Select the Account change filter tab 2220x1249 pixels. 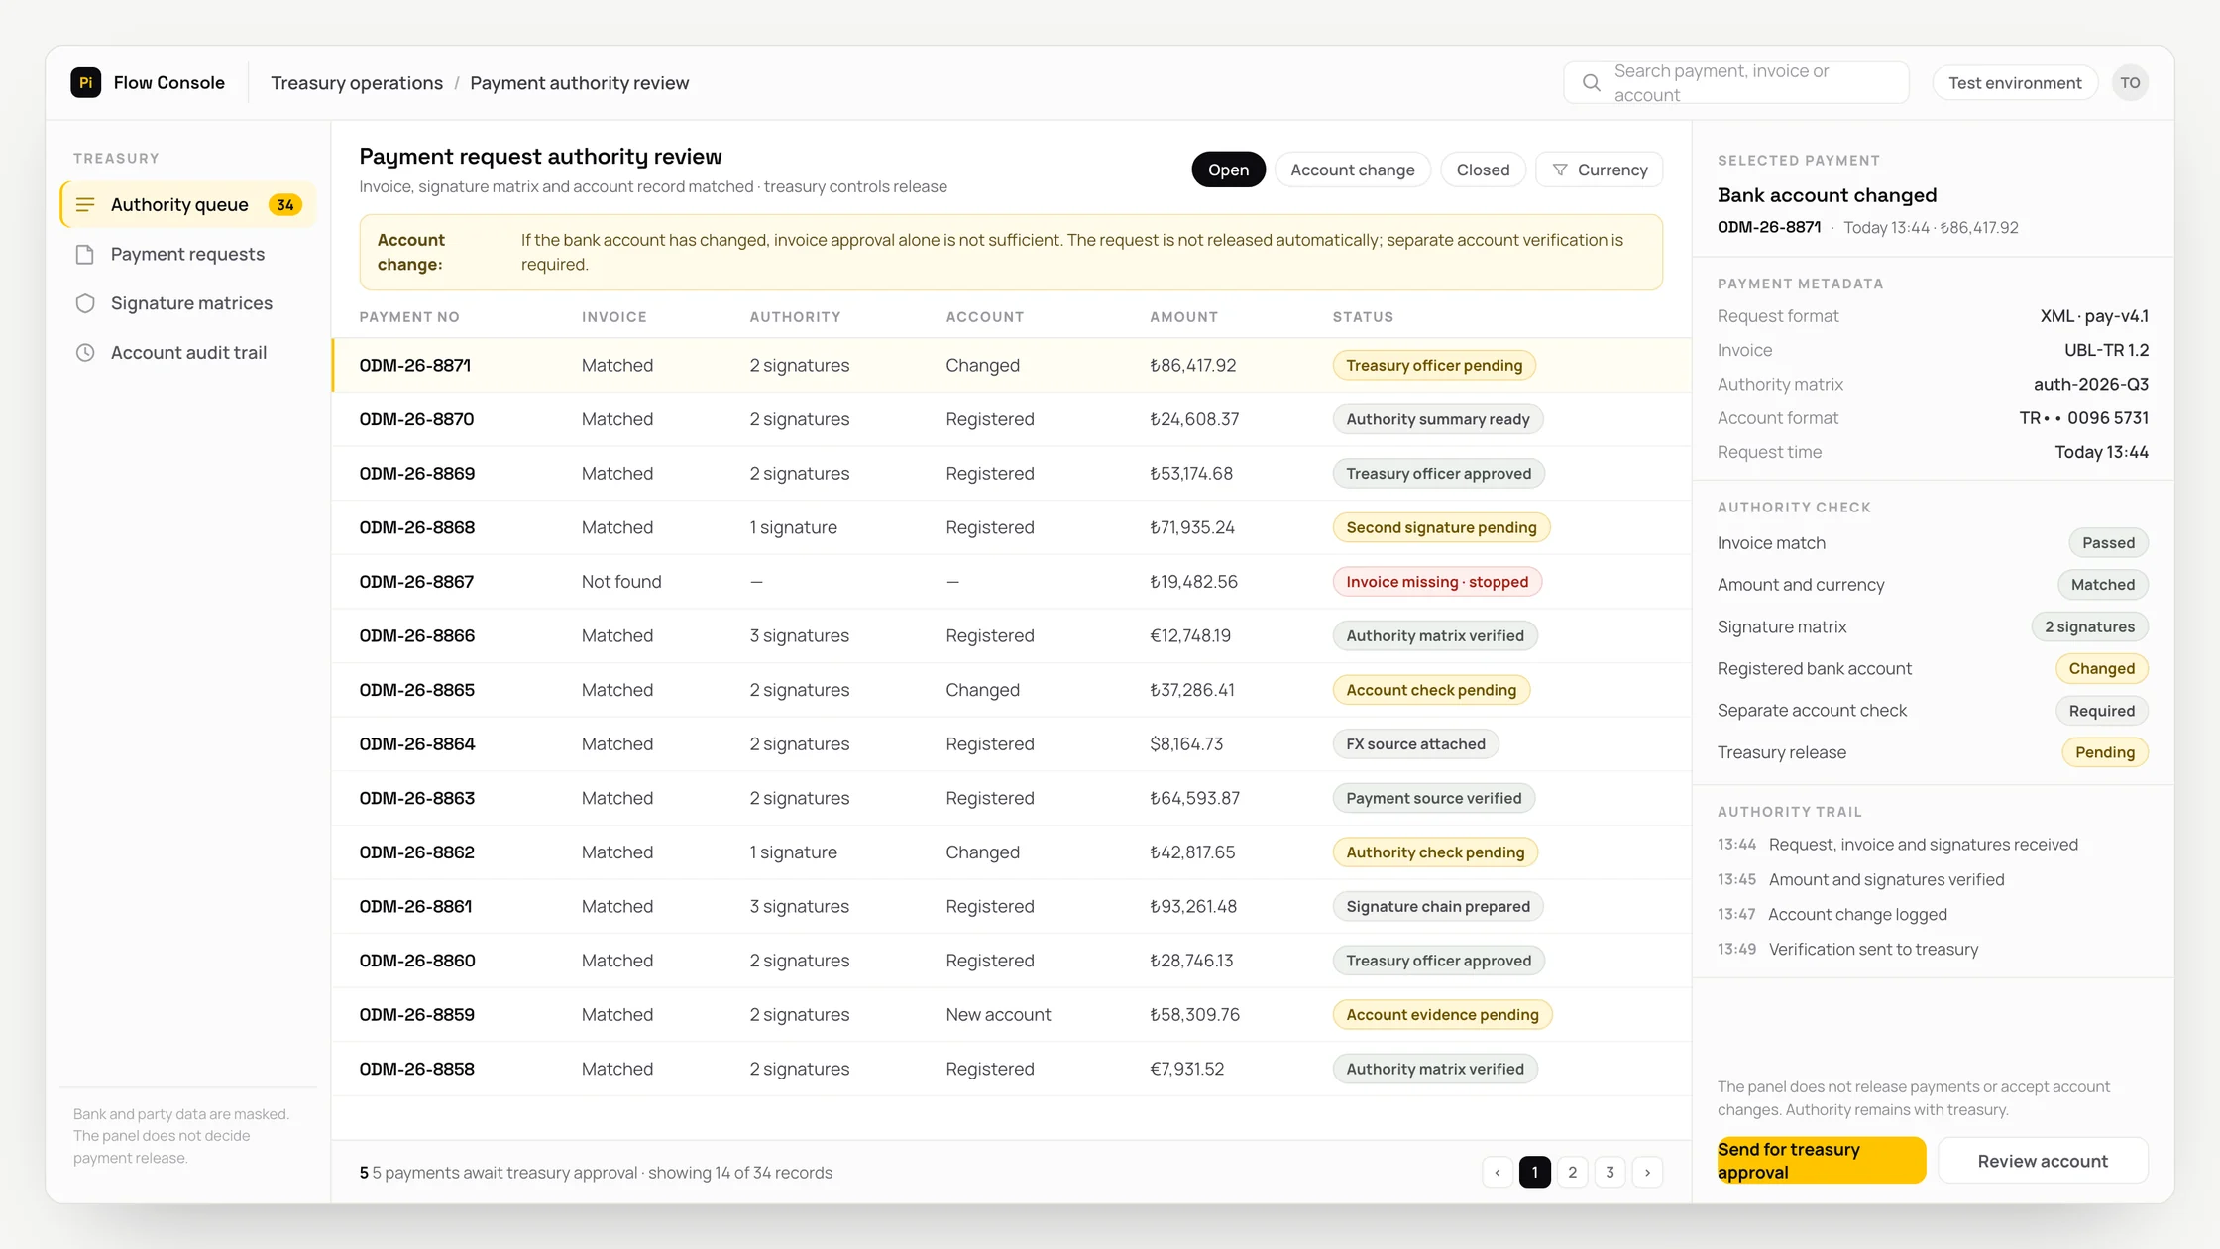(1352, 170)
